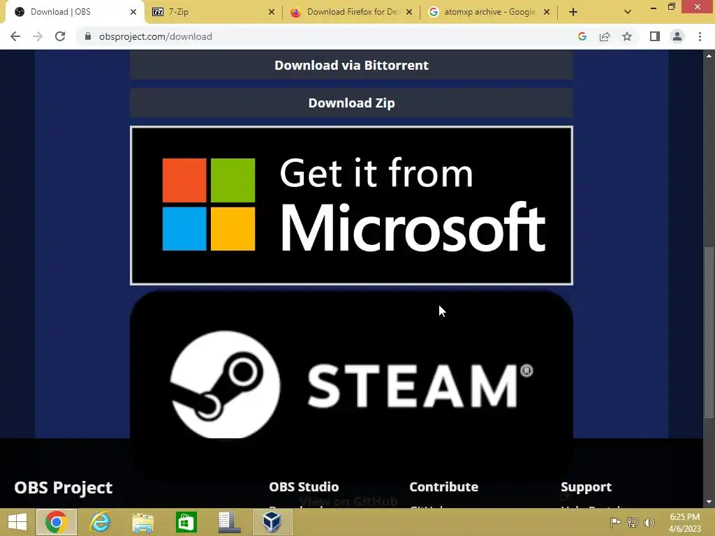The height and width of the screenshot is (536, 715).
Task: Click the scrollbar down arrow
Action: [709, 502]
